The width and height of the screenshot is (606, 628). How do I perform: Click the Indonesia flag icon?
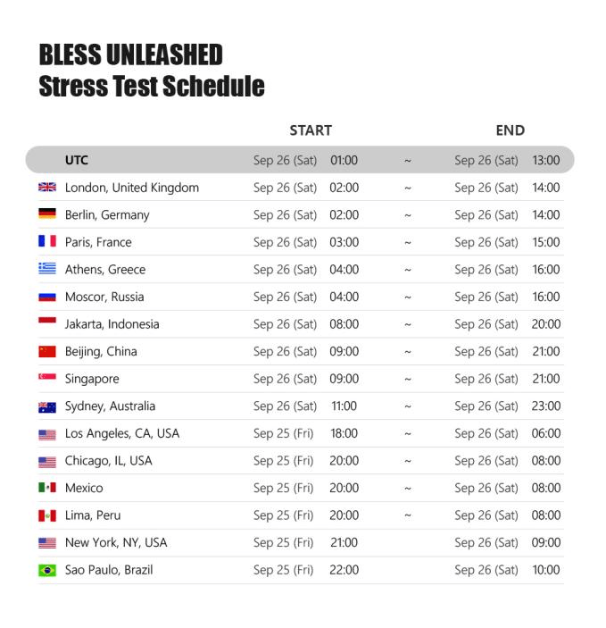[x=47, y=321]
